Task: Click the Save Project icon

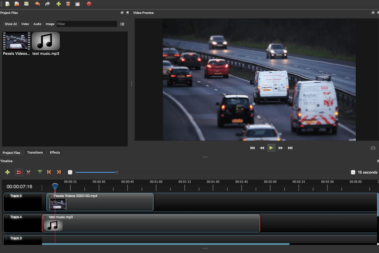Action: tap(26, 4)
